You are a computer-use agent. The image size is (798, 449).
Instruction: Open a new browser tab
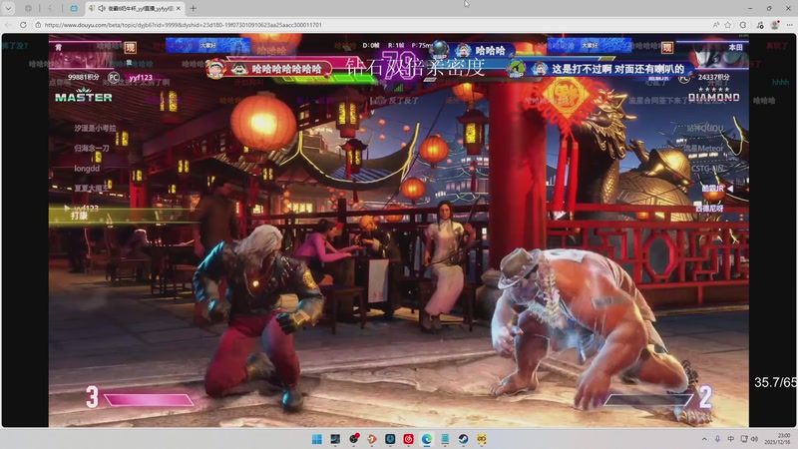[193, 8]
